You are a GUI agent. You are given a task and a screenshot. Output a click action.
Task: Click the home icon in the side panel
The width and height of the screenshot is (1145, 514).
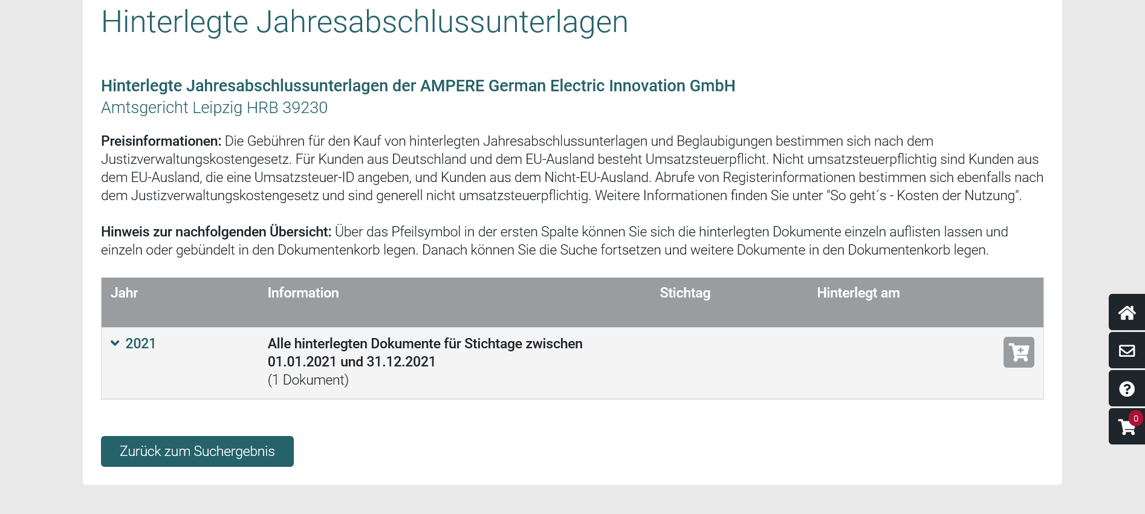coord(1126,313)
